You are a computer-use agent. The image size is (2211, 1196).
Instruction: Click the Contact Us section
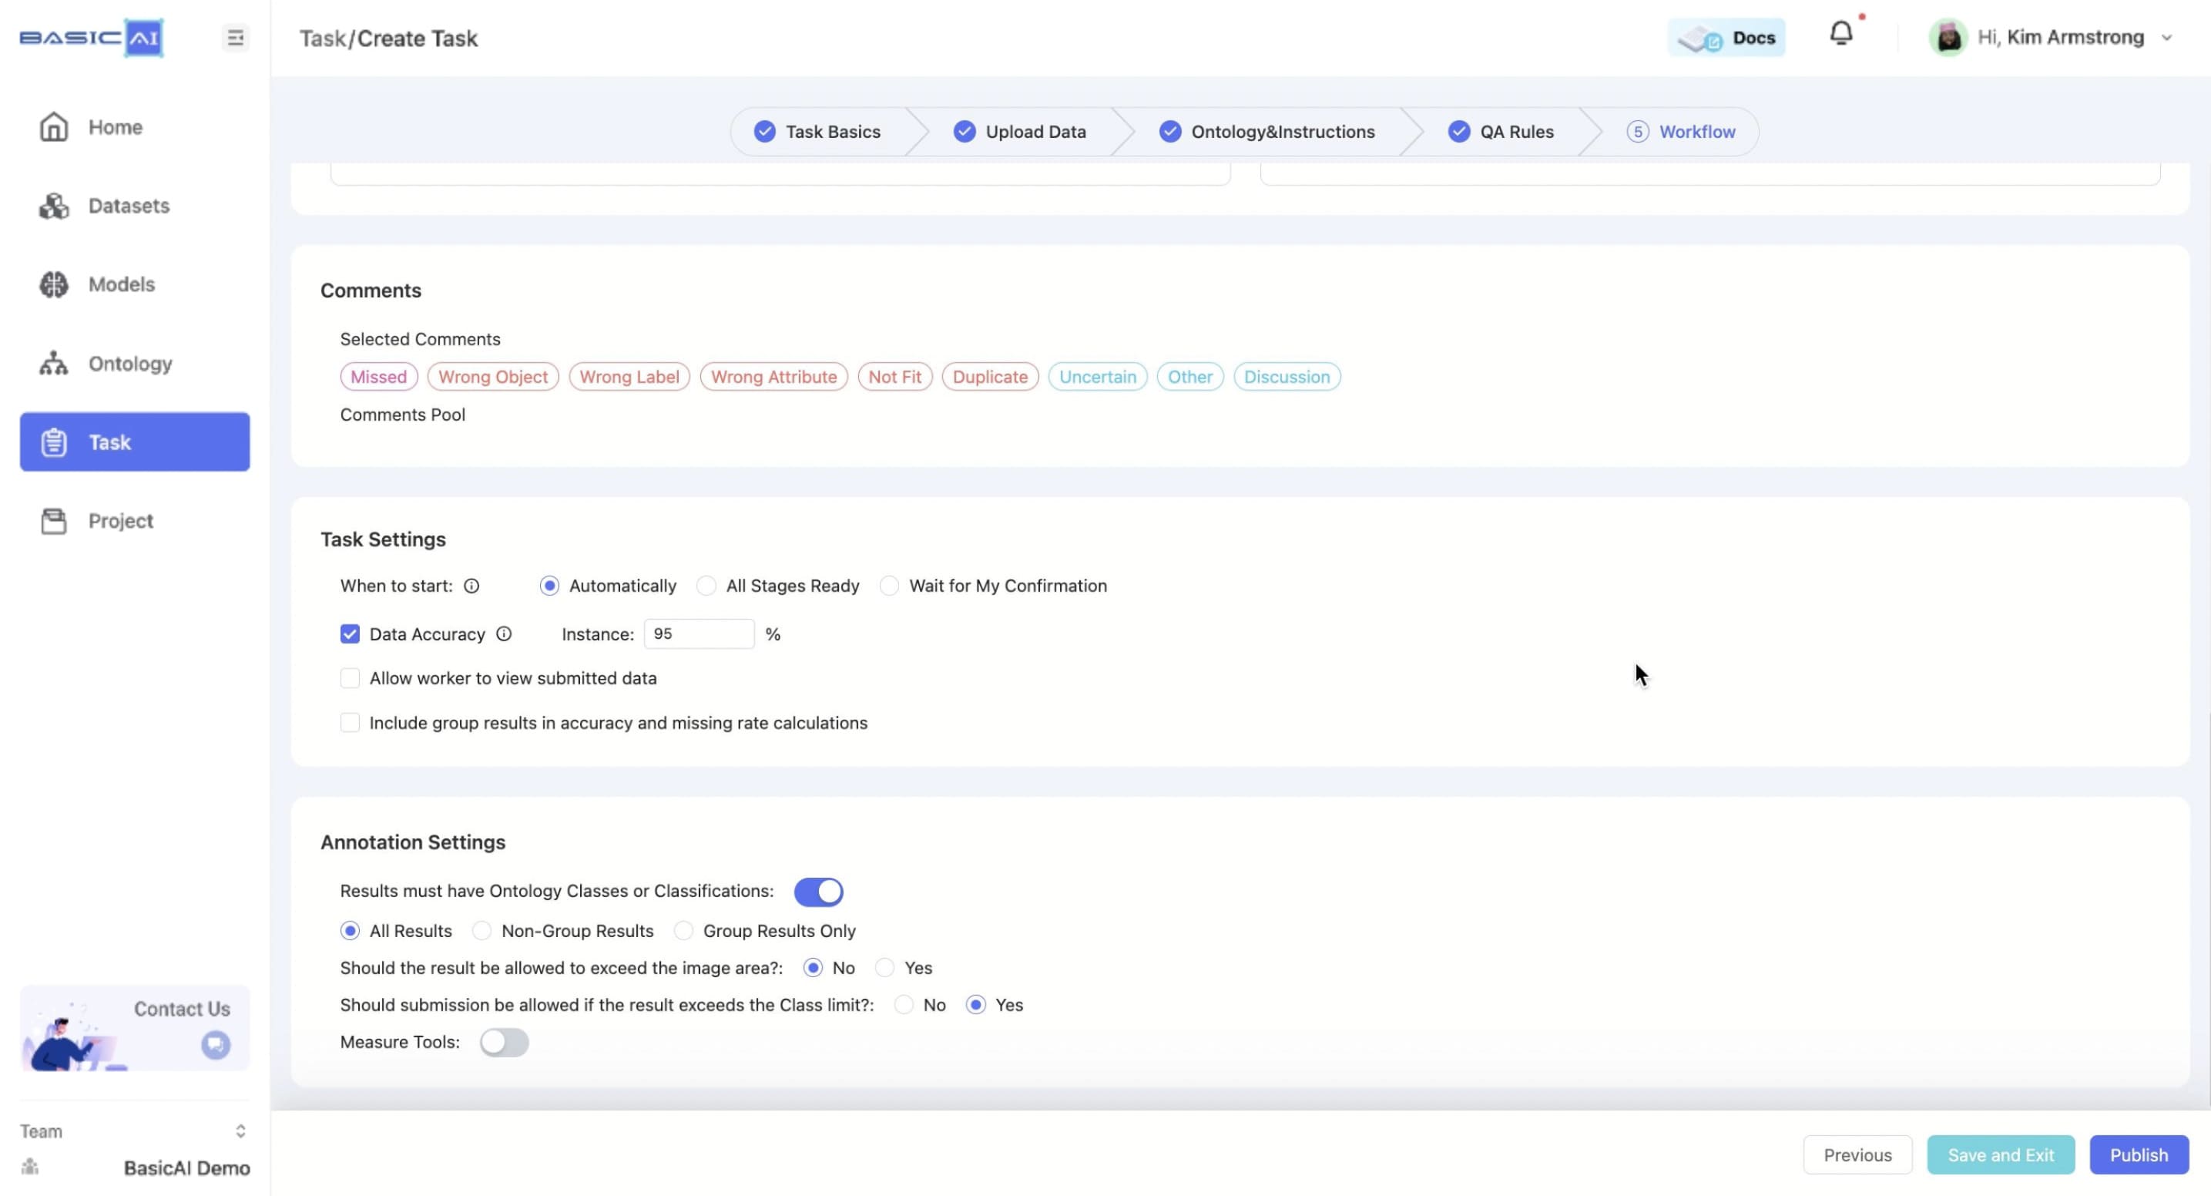pos(133,1028)
